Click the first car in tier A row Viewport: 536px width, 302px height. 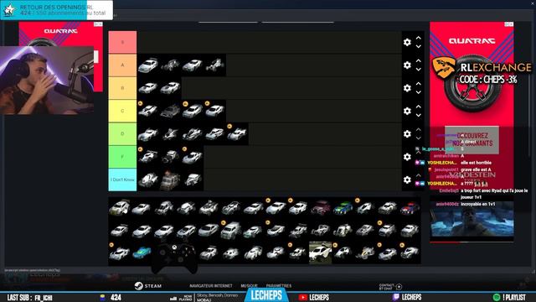coord(147,65)
